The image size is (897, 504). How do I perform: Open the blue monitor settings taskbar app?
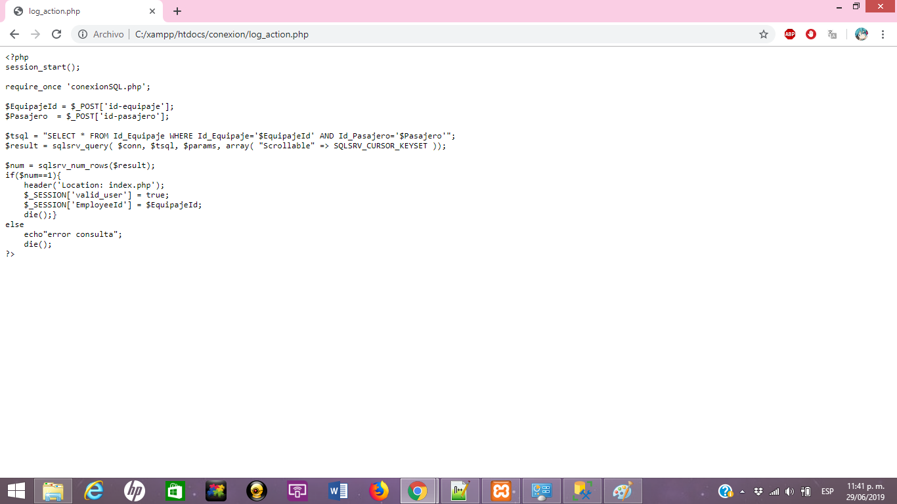tap(542, 491)
